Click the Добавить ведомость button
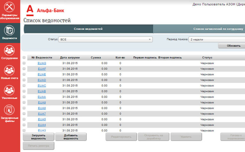 [71, 137]
